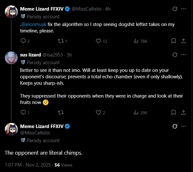This screenshot has width=193, height=172.
Task: Reply to sus lizard's post
Action: (23, 112)
